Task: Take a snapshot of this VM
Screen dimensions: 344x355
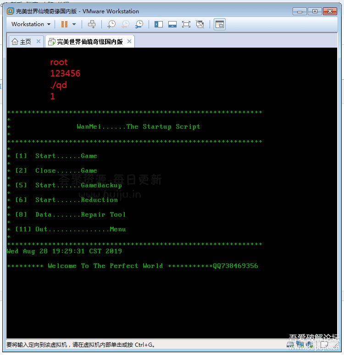Action: [111, 24]
